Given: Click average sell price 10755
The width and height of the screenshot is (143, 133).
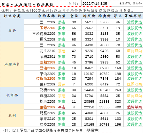Looking at the screenshot, I should 104,125.
